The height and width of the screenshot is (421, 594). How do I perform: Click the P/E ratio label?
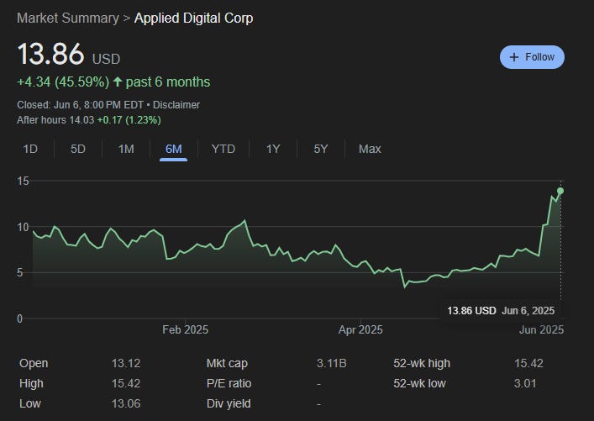coord(229,383)
